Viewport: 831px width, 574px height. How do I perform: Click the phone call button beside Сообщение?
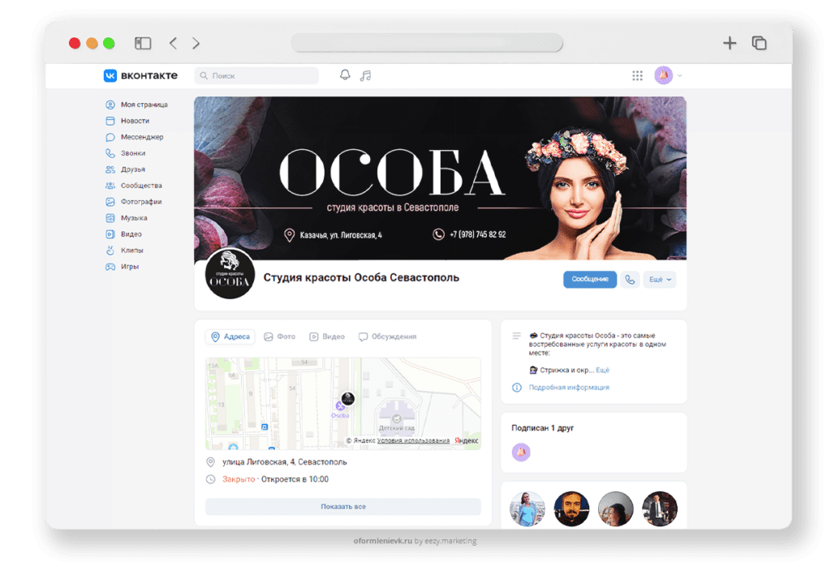point(630,279)
